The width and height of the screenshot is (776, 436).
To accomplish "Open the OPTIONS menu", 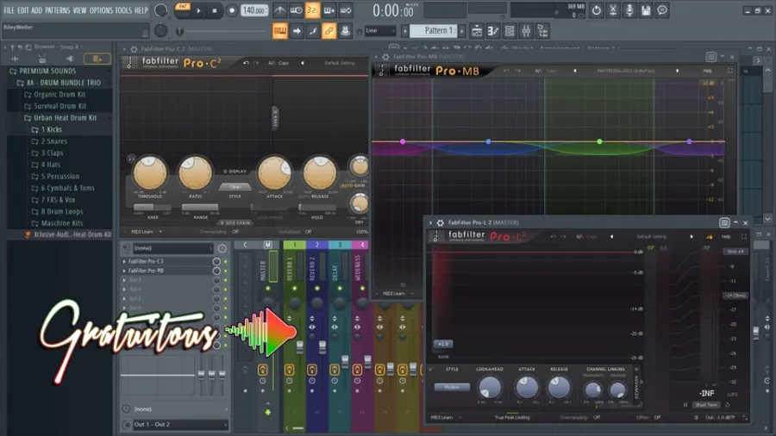I will [101, 9].
